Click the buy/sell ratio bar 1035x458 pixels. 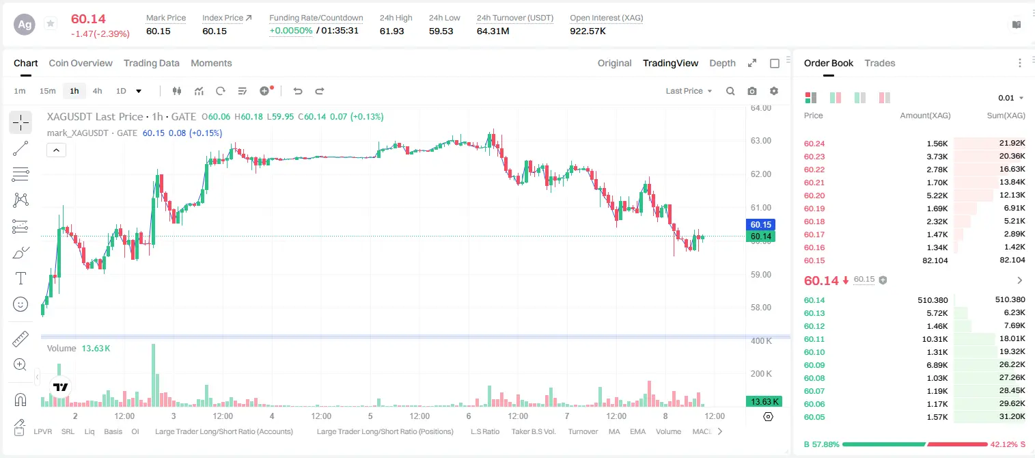[915, 444]
